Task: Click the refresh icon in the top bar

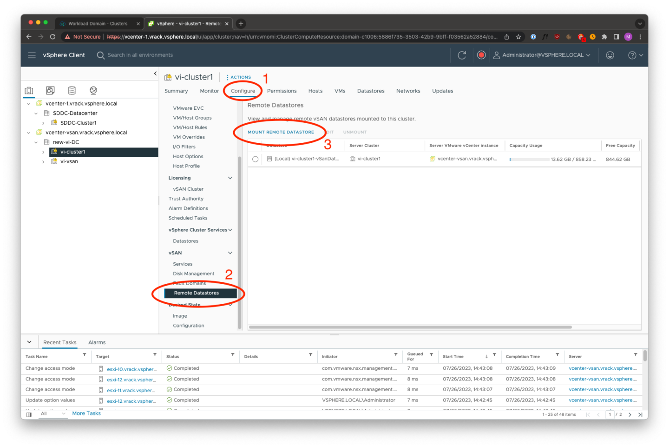Action: pos(462,54)
